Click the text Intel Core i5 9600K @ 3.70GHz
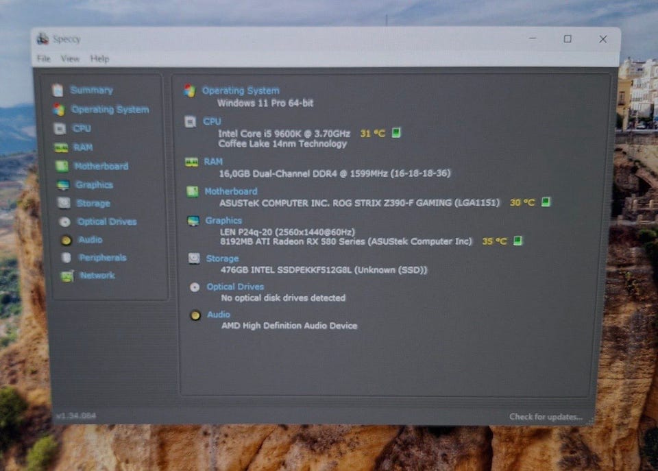The width and height of the screenshot is (658, 471). tap(284, 134)
